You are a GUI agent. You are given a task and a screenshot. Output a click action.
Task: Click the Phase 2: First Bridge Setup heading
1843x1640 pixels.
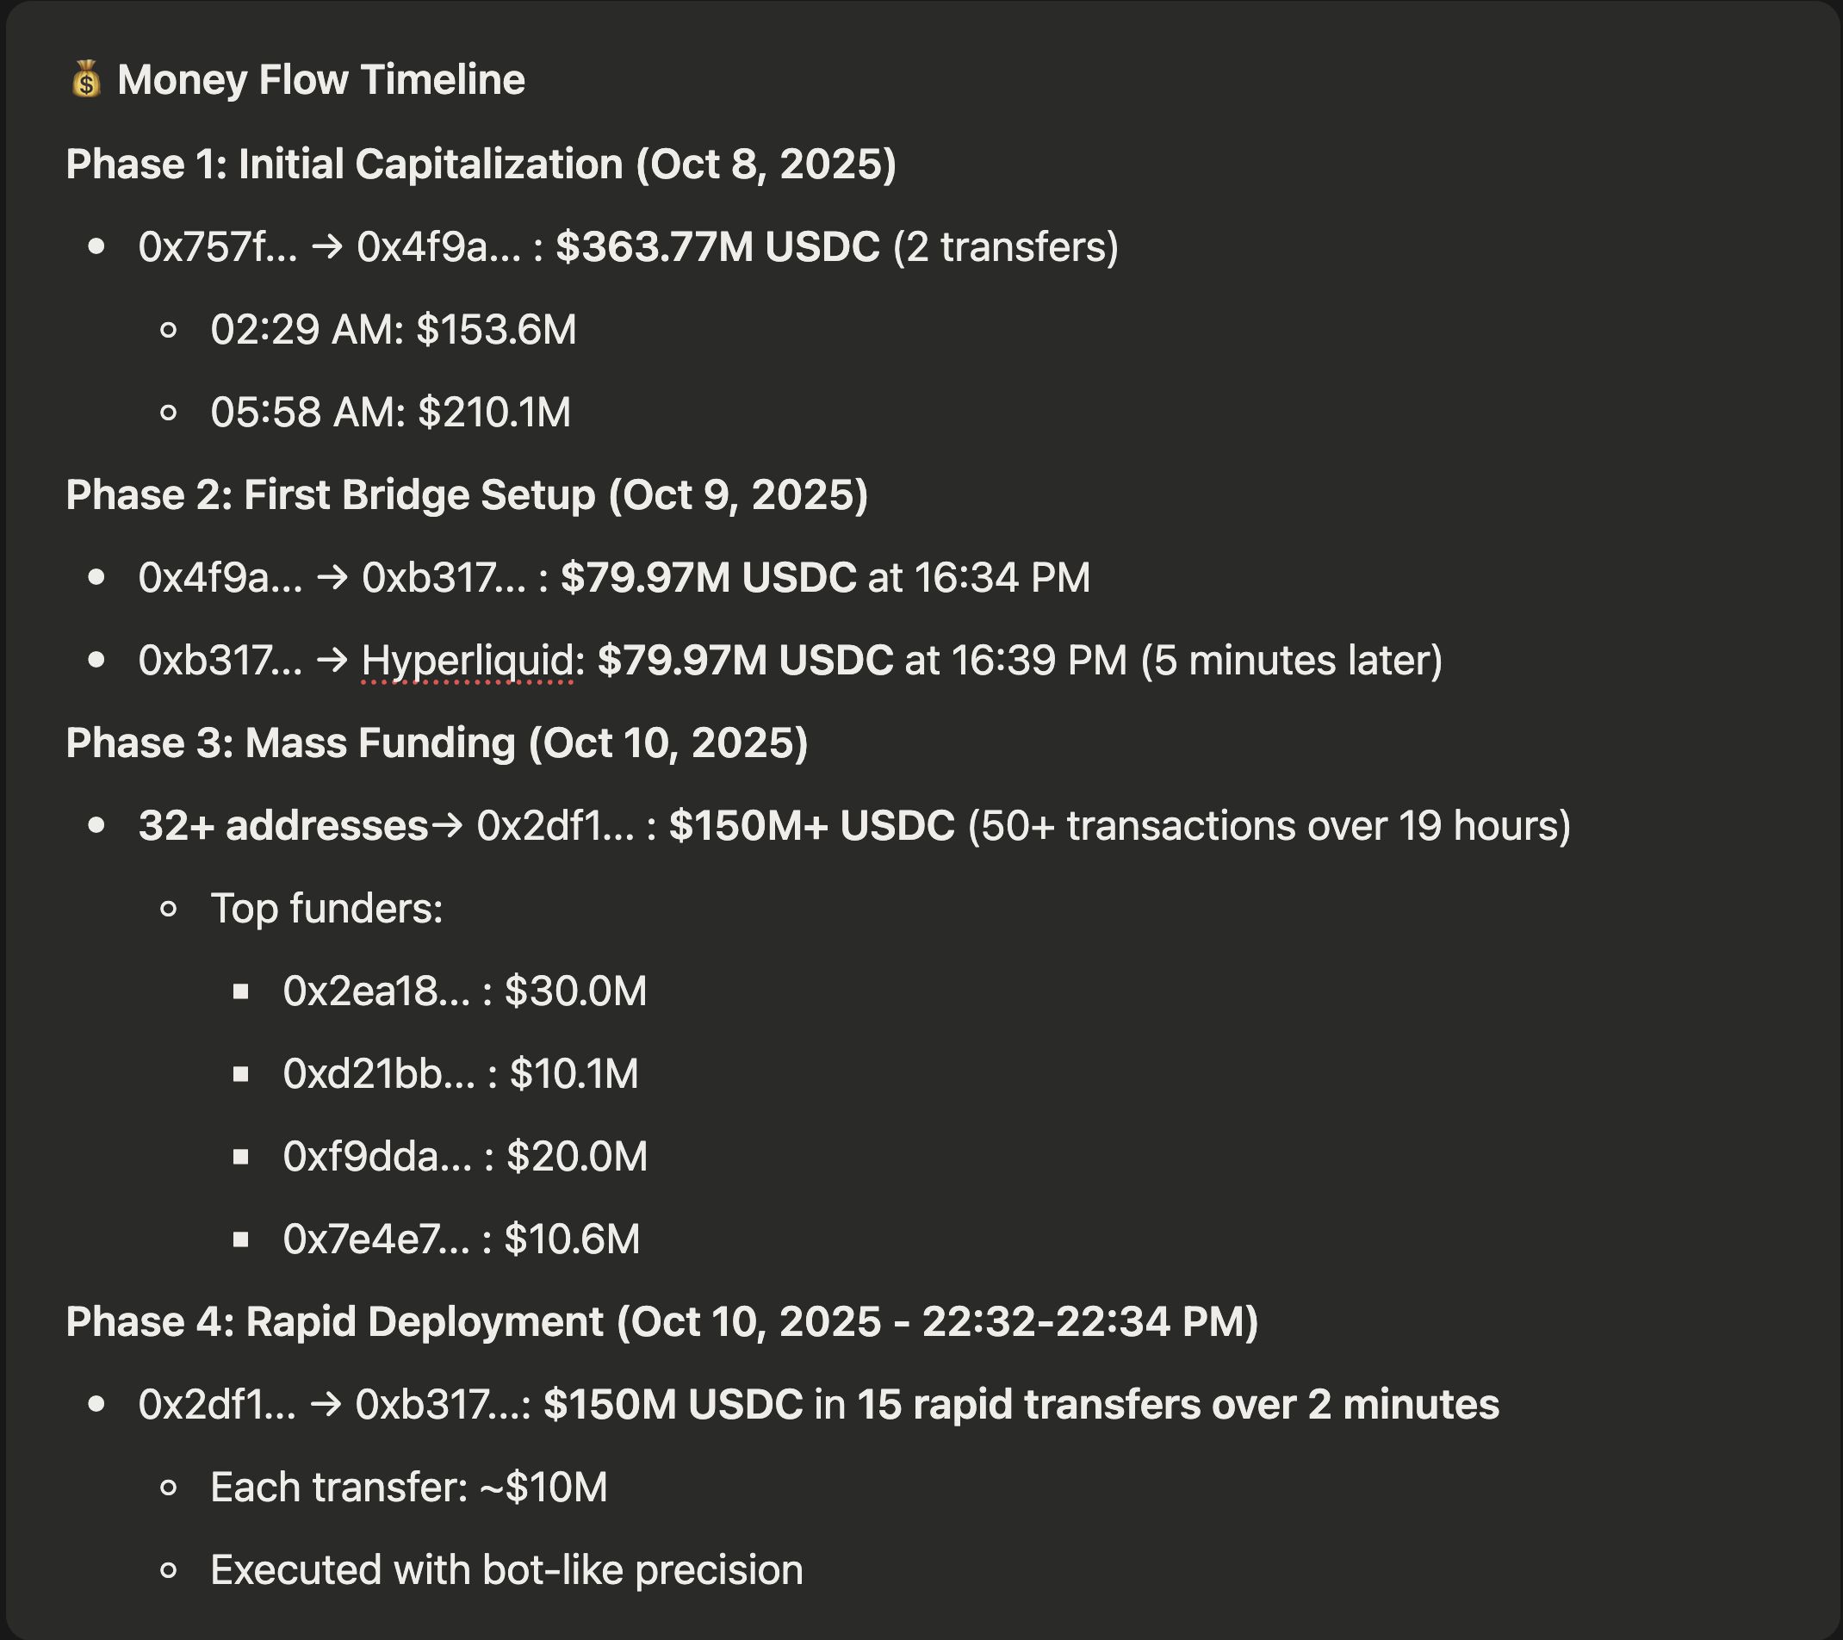click(466, 495)
